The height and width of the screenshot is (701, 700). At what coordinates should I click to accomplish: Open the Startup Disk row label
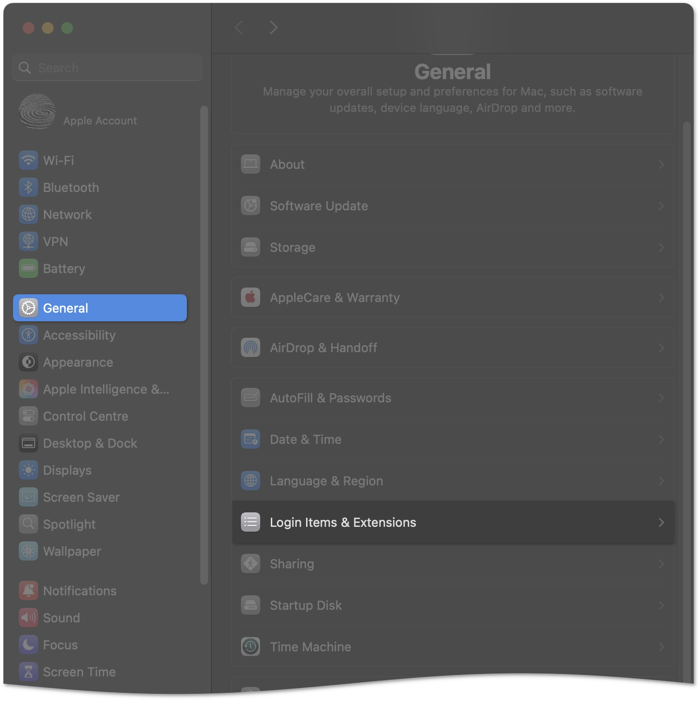306,605
